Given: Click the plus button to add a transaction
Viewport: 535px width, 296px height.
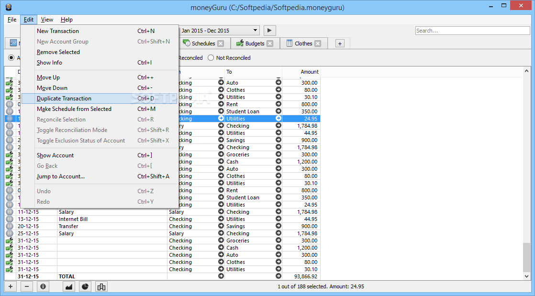Looking at the screenshot, I should [10, 287].
